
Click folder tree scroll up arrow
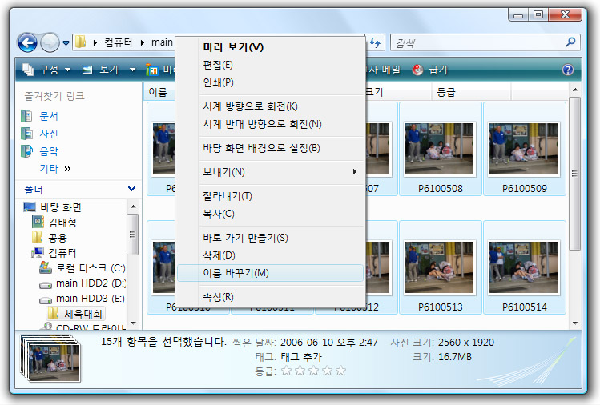click(x=133, y=207)
